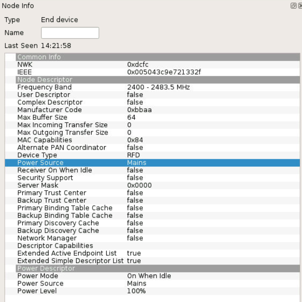
Task: Click the float panel icon in Node Info header
Action: pos(293,6)
